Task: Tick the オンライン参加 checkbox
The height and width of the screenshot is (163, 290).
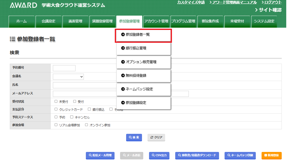Action: click(87, 125)
